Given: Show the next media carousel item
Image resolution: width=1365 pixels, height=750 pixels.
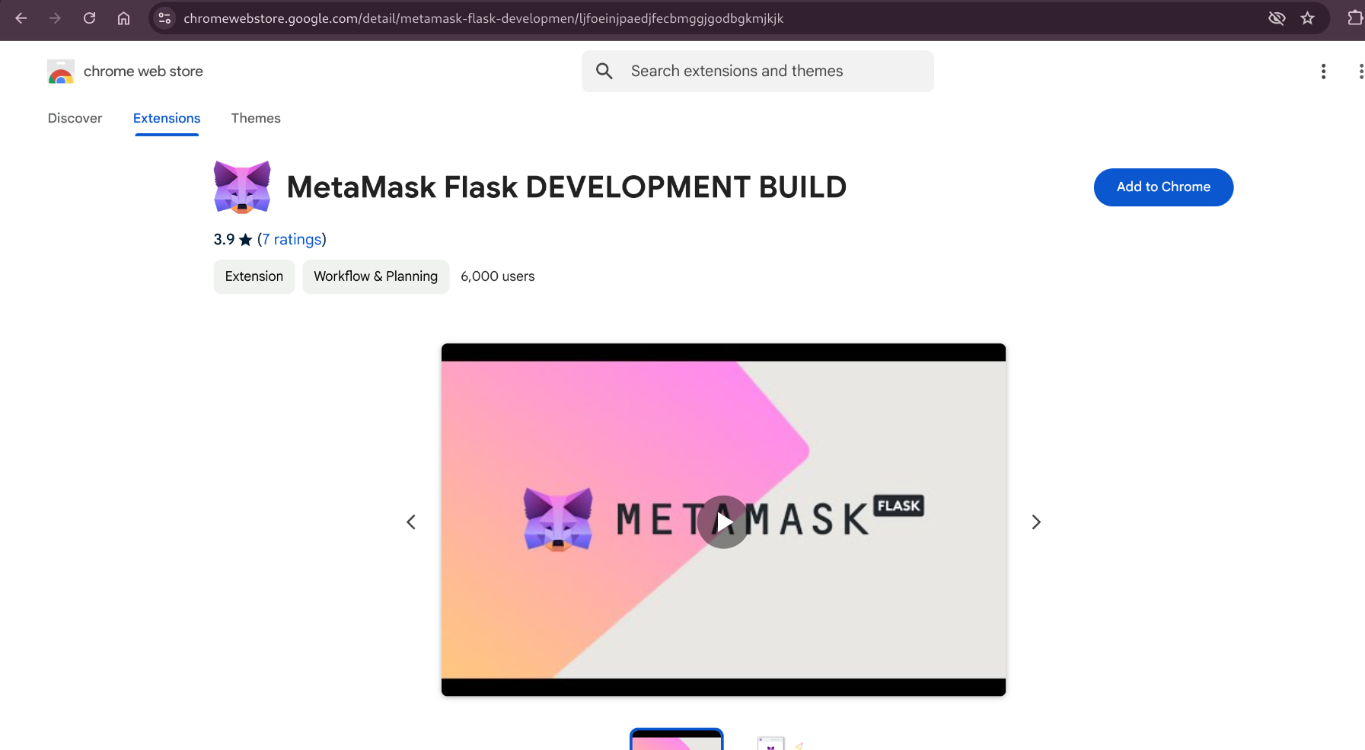Looking at the screenshot, I should (x=1036, y=522).
